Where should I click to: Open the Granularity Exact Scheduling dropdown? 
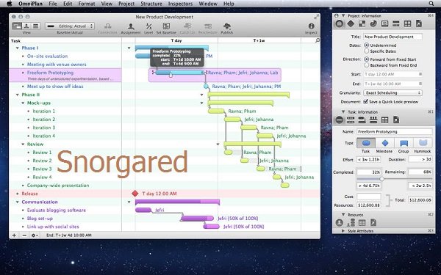coord(392,92)
